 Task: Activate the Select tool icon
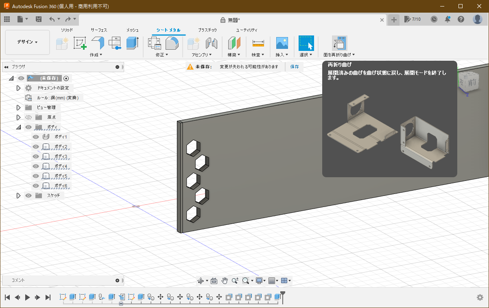pyautogui.click(x=306, y=43)
